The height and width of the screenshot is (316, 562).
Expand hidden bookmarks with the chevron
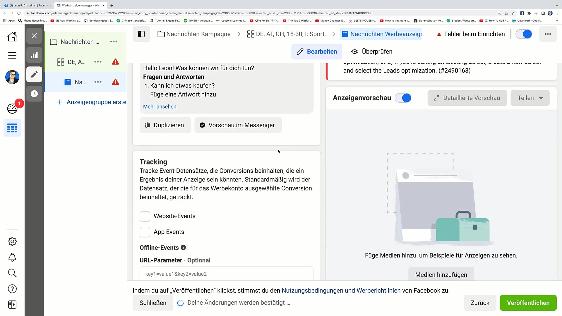coord(557,20)
